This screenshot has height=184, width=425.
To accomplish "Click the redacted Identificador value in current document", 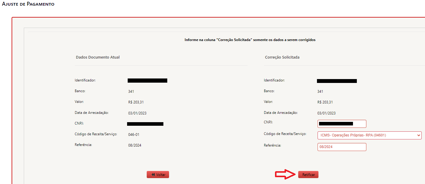I will [147, 80].
